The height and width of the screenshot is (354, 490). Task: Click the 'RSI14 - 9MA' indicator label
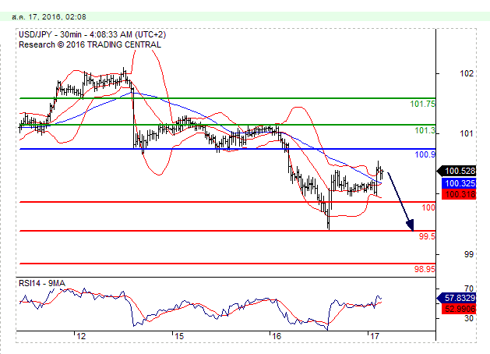pos(42,283)
